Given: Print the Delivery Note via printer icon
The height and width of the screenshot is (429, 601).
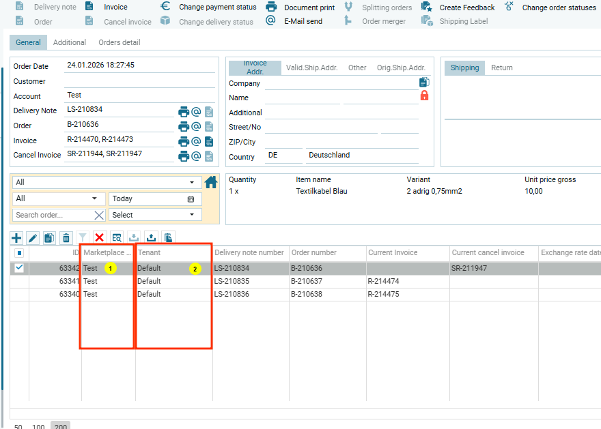Looking at the screenshot, I should point(183,112).
